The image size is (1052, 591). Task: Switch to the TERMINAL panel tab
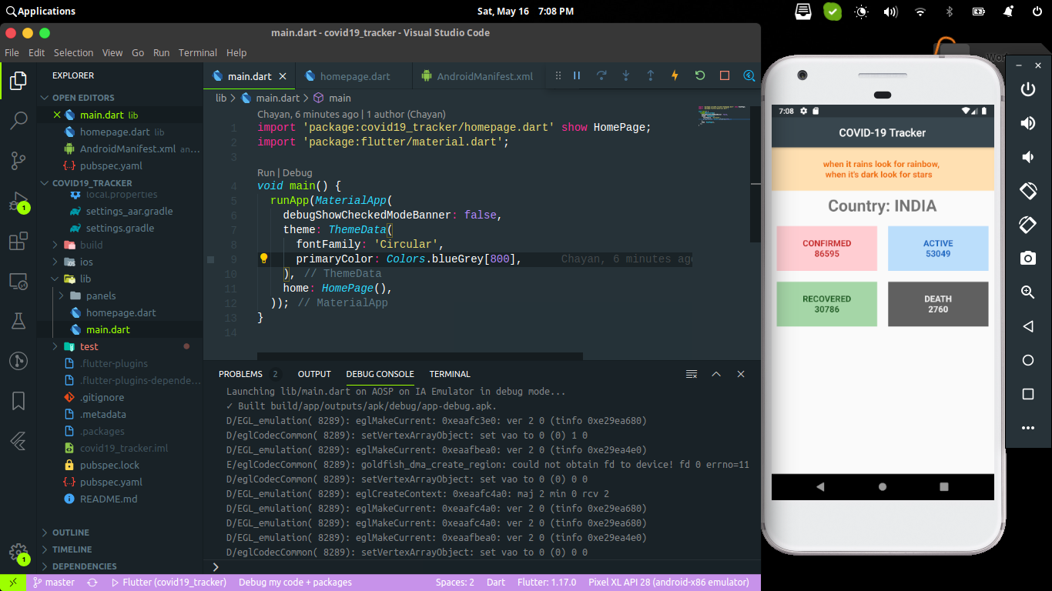point(450,374)
